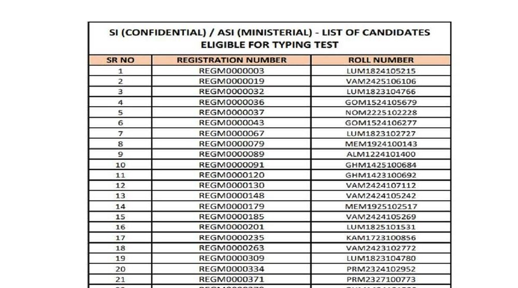Select registration number REGM0000079

click(x=232, y=143)
